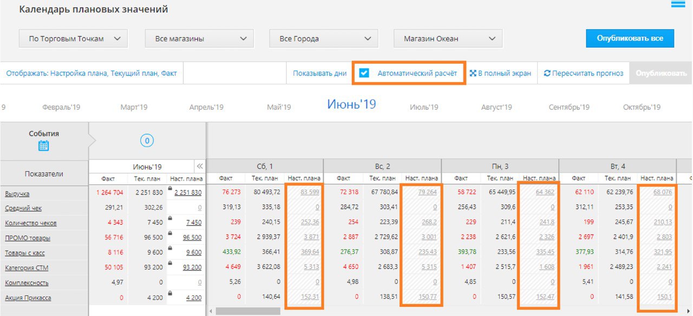
Task: Click the full screen expand icon
Action: (473, 73)
